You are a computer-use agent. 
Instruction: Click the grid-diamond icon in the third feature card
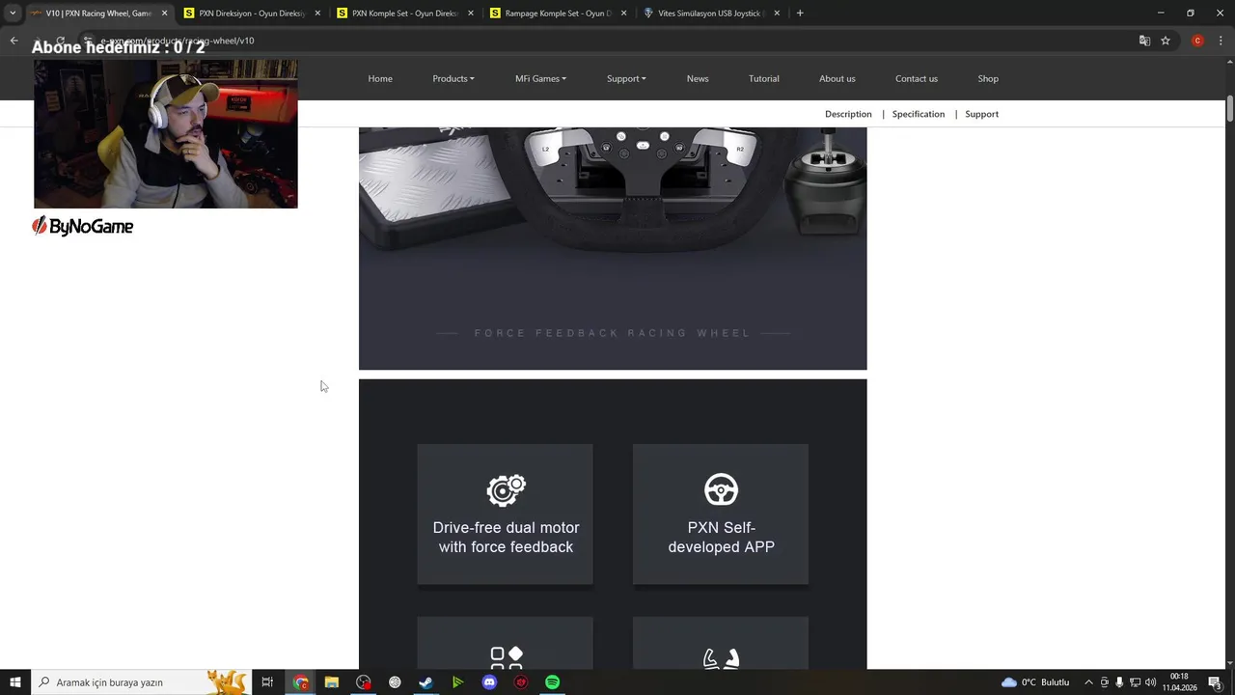coord(506,657)
